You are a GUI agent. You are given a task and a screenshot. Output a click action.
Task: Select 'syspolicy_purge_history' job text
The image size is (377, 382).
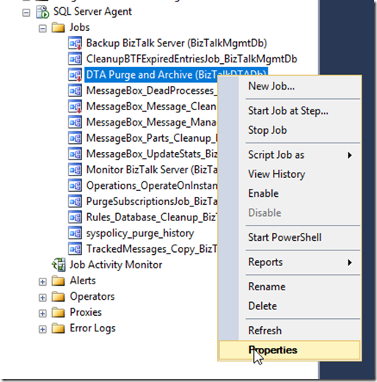click(140, 234)
